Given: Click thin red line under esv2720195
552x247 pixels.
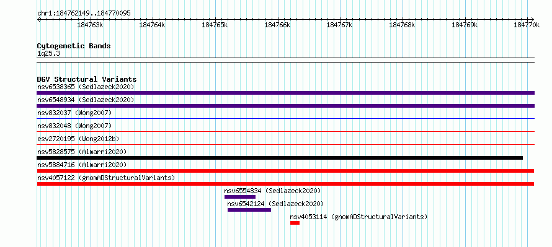Looking at the screenshot, I should tap(285, 144).
